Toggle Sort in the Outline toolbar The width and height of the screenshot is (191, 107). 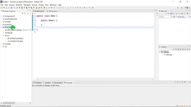[178, 49]
